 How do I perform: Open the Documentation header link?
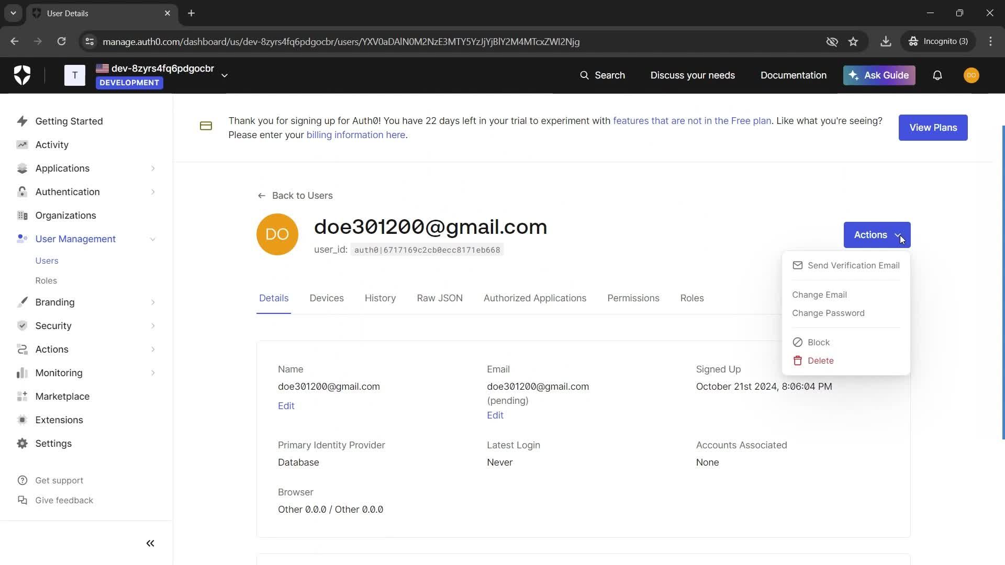[x=794, y=75]
